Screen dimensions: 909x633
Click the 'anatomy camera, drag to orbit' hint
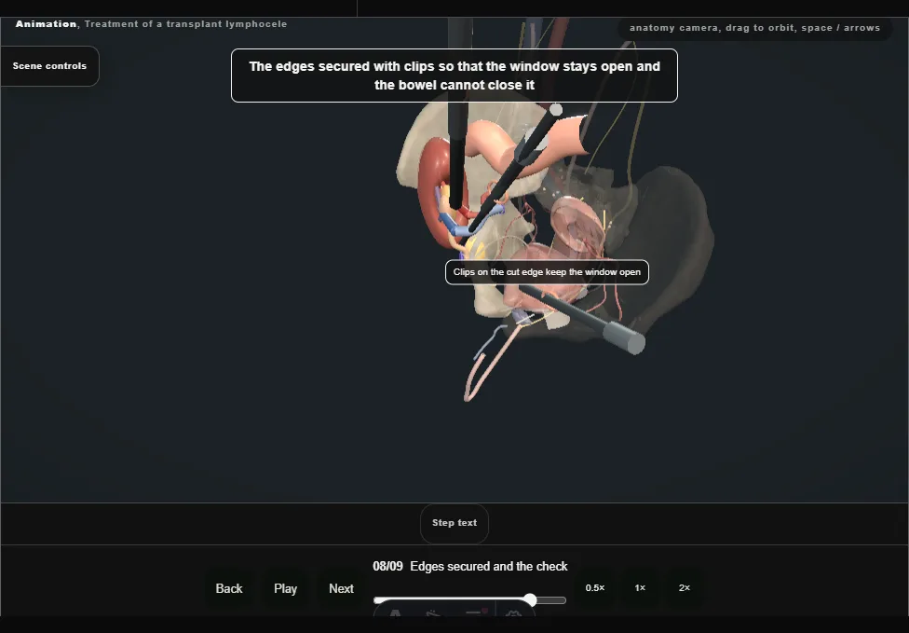(x=754, y=28)
